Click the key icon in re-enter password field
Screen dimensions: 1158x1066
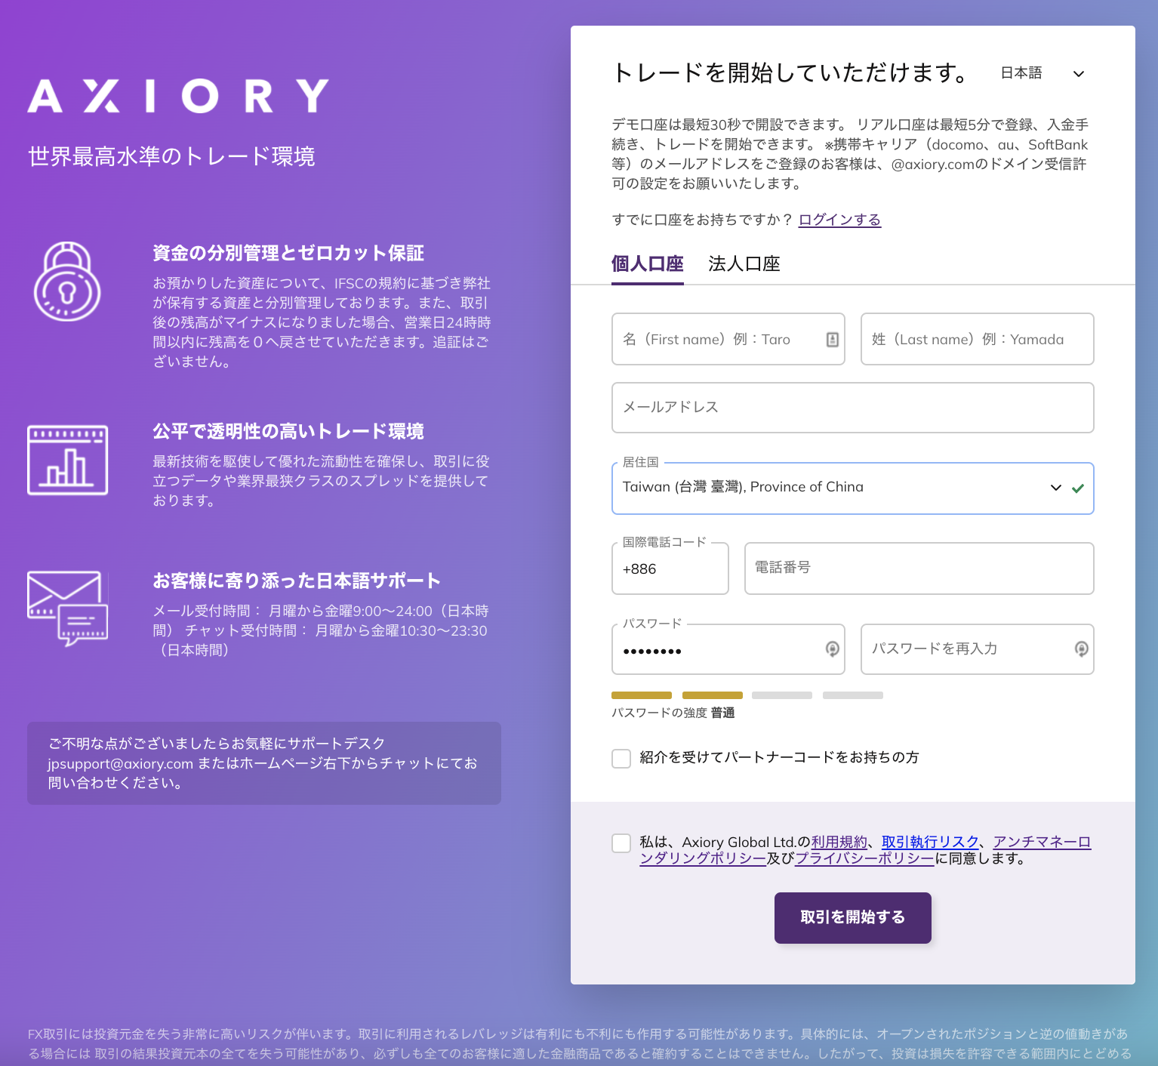(1081, 649)
